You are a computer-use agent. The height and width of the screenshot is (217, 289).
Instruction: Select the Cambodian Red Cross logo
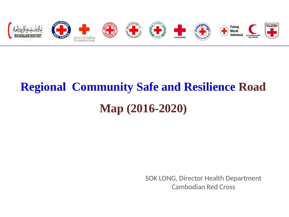202,32
